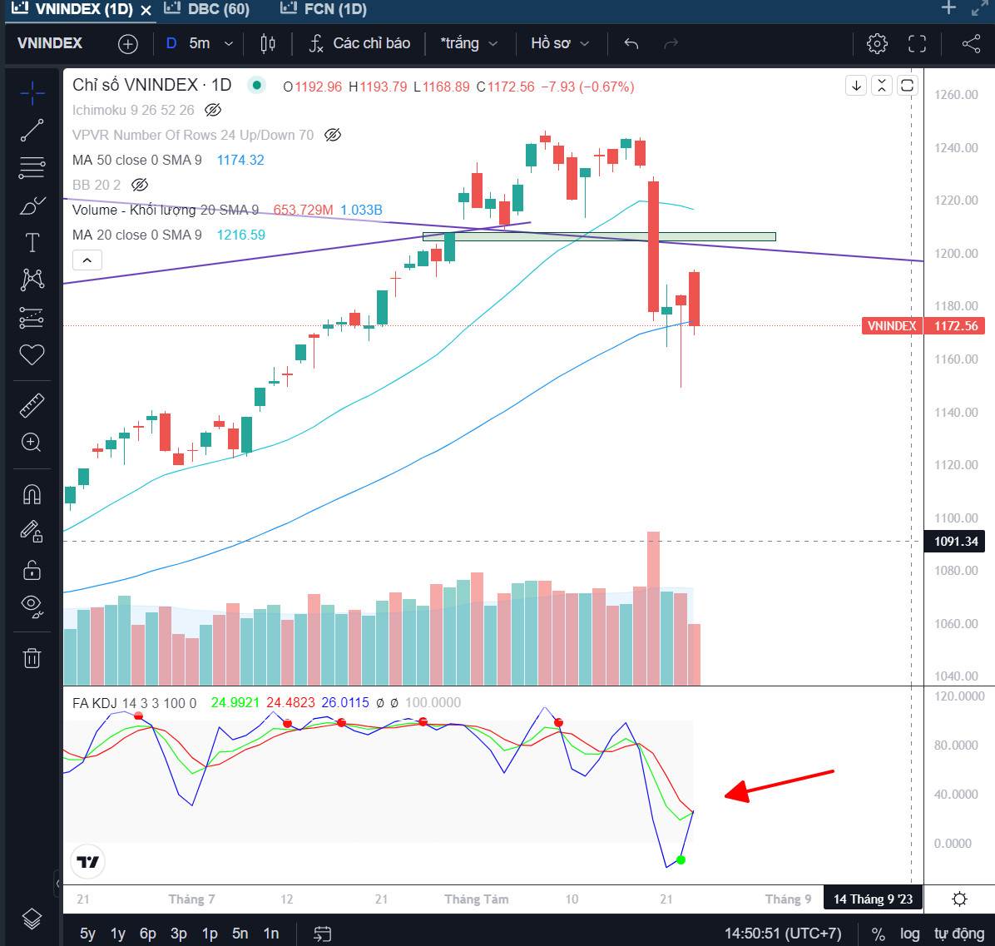This screenshot has height=946, width=995.
Task: Show the hidden BB 20 2 indicator
Action: click(140, 186)
